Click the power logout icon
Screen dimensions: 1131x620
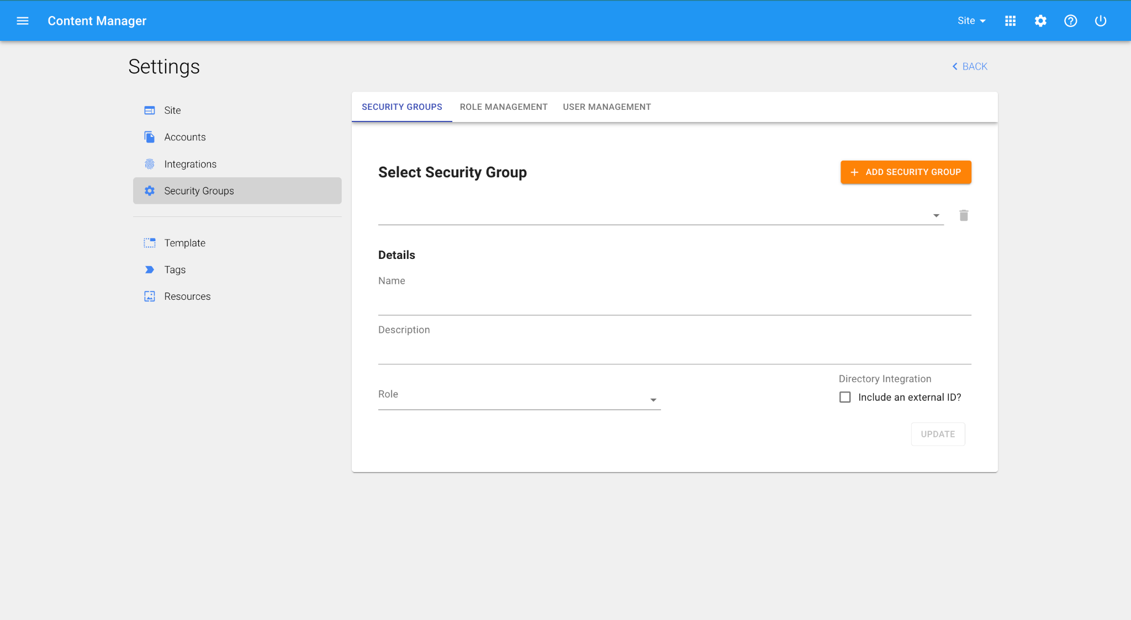pyautogui.click(x=1101, y=21)
